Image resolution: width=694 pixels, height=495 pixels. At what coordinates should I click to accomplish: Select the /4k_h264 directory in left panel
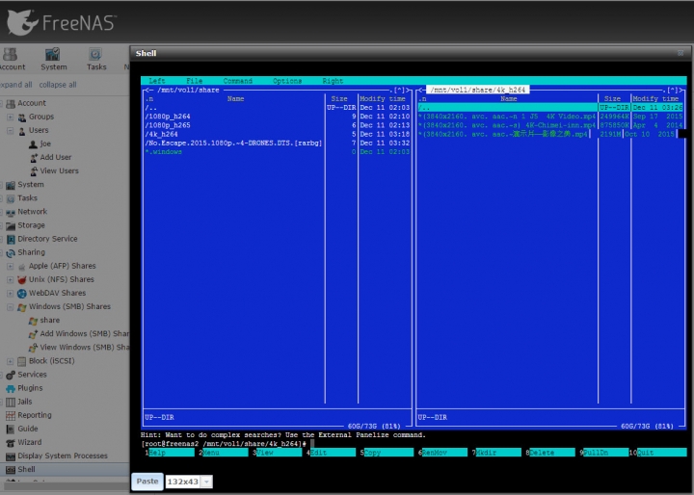click(277, 134)
